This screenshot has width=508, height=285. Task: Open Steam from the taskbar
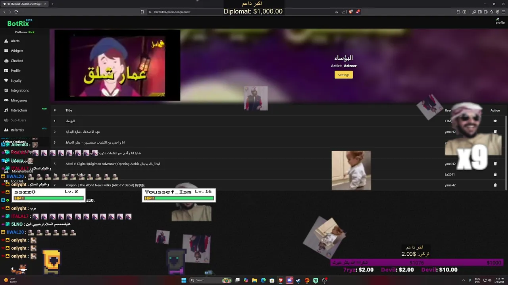tap(298, 280)
